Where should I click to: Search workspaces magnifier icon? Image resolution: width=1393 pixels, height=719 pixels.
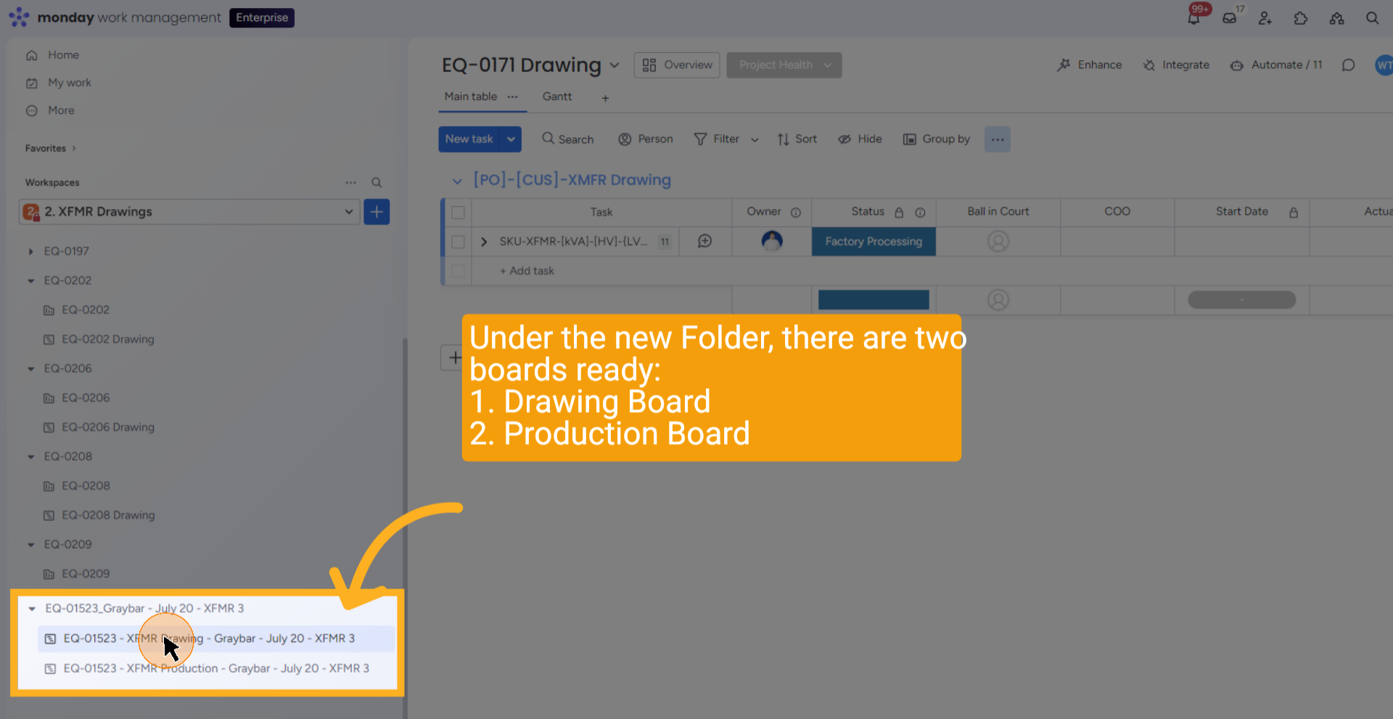(377, 183)
